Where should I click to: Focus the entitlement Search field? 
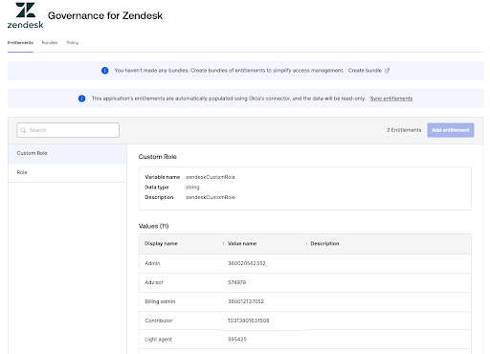[68, 130]
